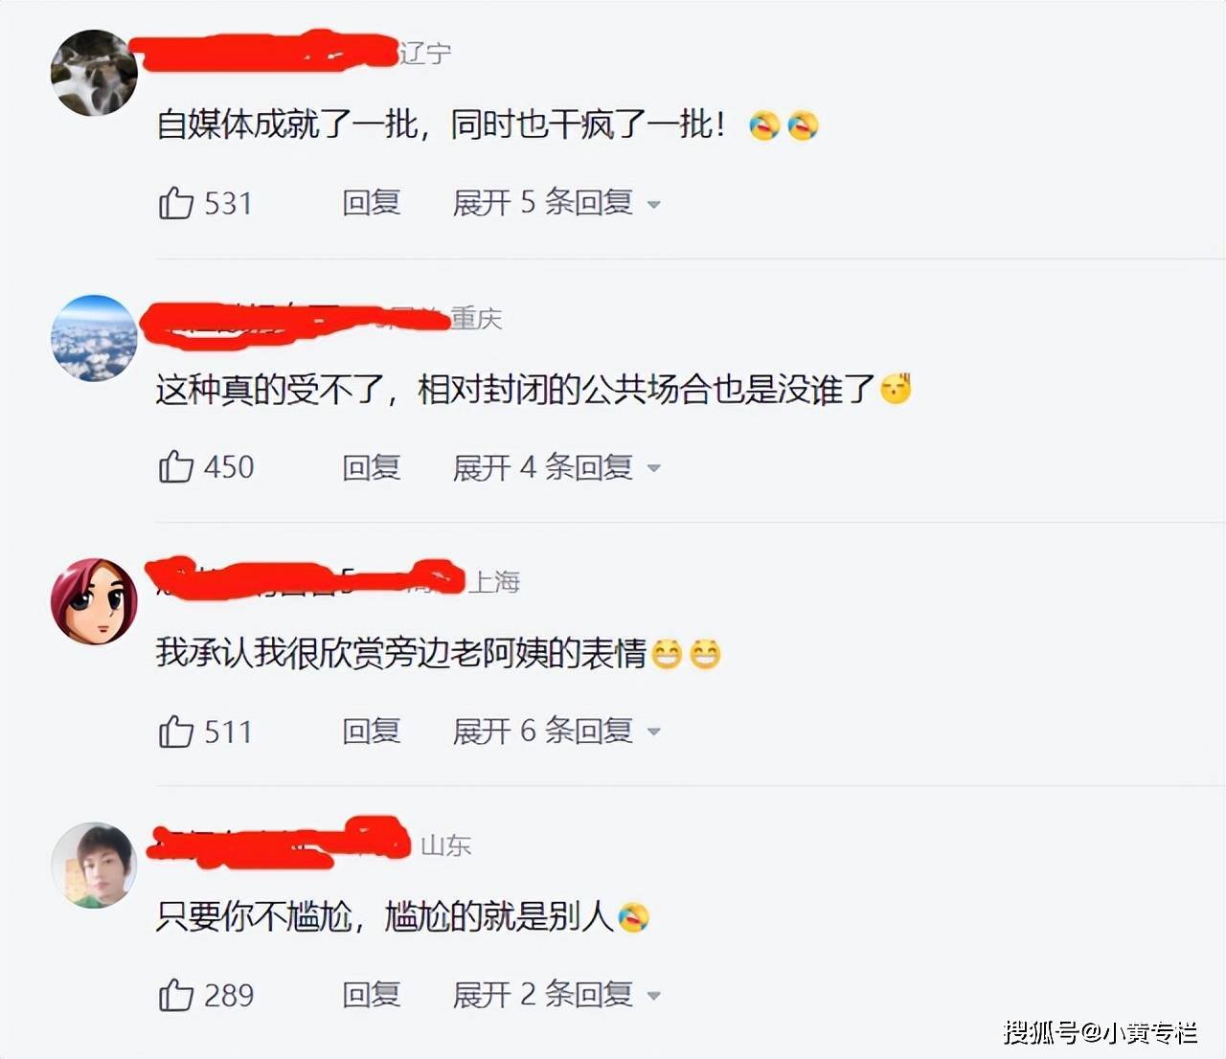Viewport: 1226px width, 1059px height.
Task: Like the comment with 289 likes
Action: (176, 995)
